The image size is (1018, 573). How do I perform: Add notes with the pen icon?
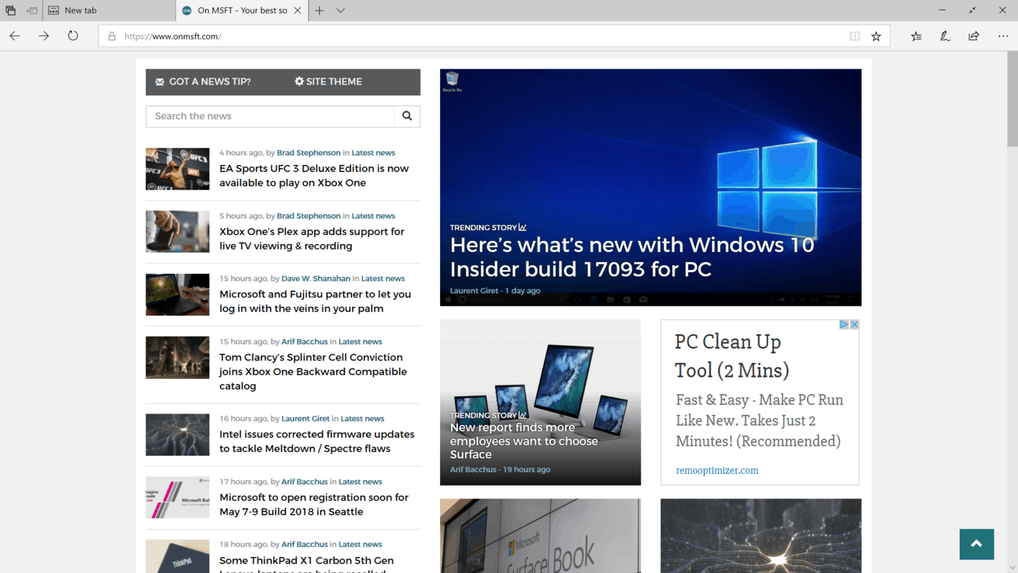(x=945, y=36)
